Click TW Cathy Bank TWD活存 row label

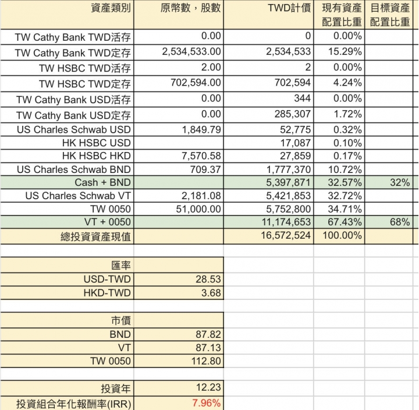(67, 37)
